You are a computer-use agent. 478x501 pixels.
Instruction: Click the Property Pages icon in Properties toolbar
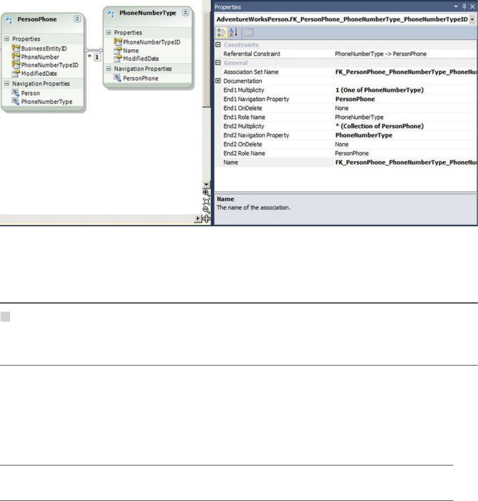pyautogui.click(x=249, y=32)
